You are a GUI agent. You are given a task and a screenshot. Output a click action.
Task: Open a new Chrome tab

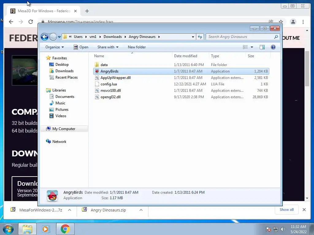point(87,11)
